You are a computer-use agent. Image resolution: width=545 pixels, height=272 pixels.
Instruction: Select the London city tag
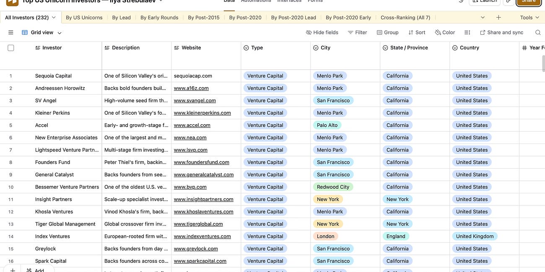(326, 236)
